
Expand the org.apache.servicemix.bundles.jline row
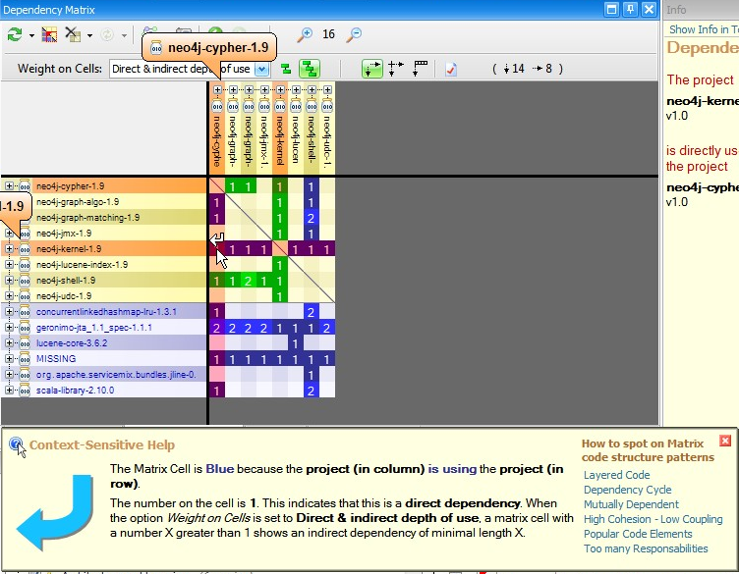[x=9, y=375]
